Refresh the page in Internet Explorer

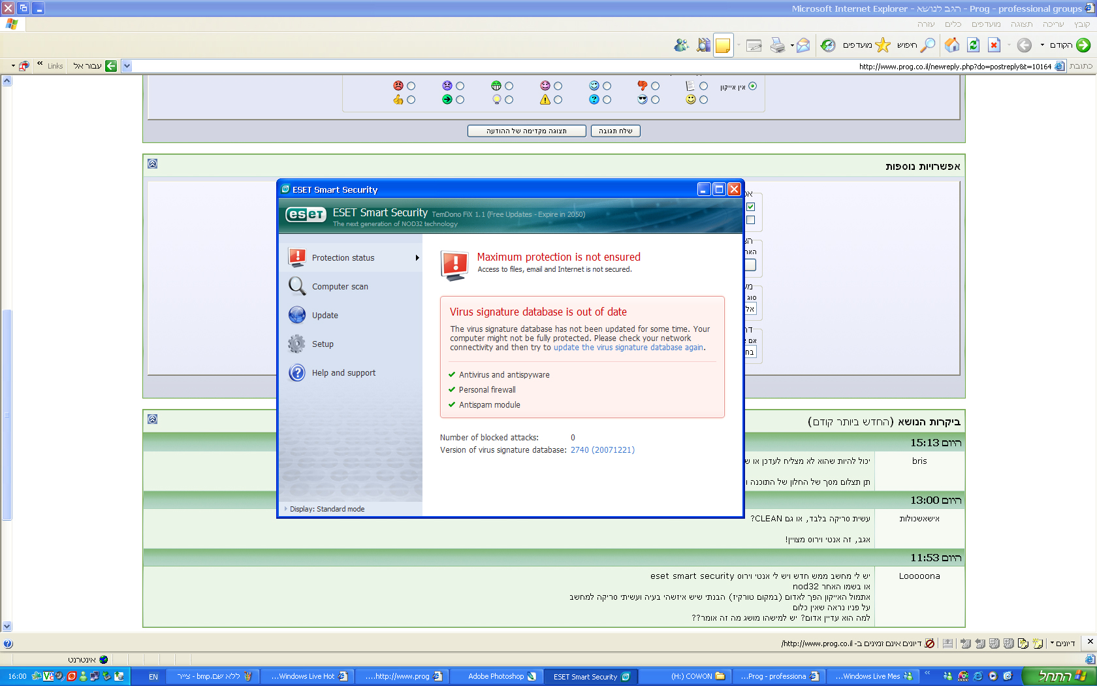click(973, 45)
